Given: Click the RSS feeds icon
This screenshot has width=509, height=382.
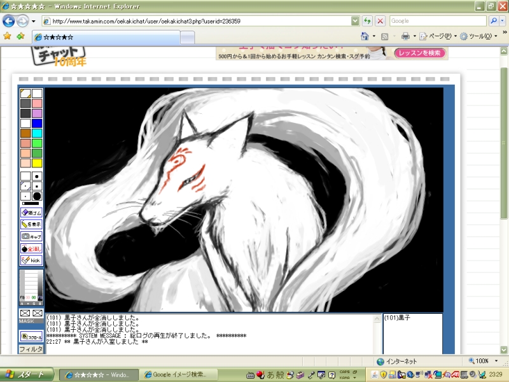Looking at the screenshot, I should tap(385, 36).
